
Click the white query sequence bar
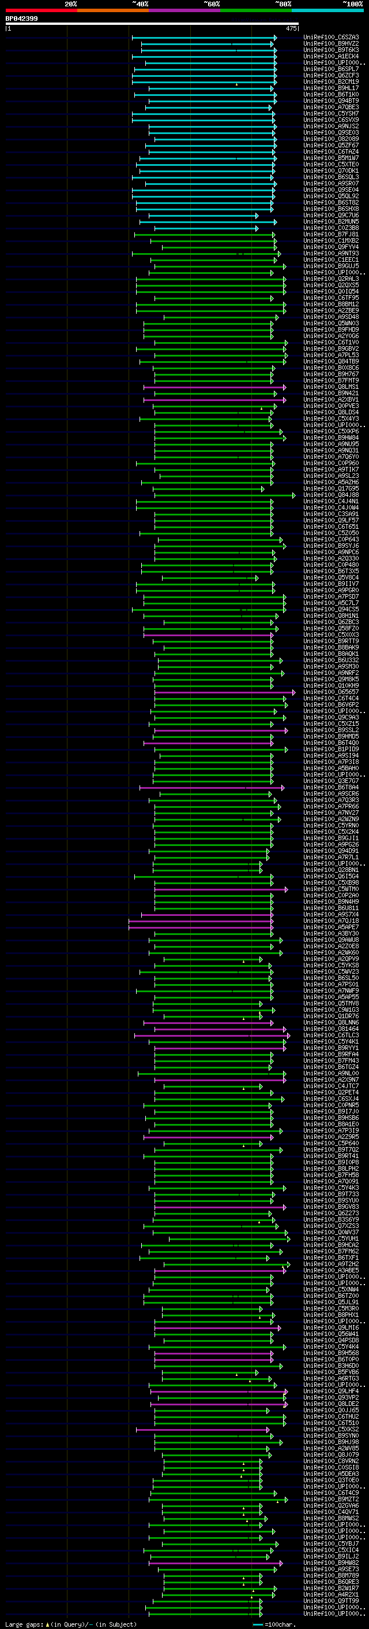pyautogui.click(x=152, y=23)
